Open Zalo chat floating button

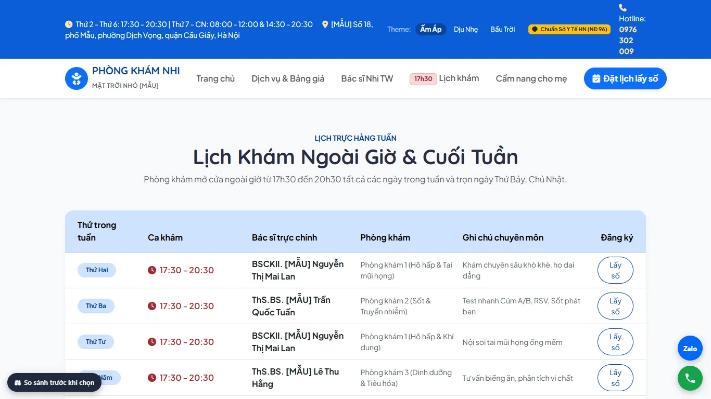pos(690,349)
